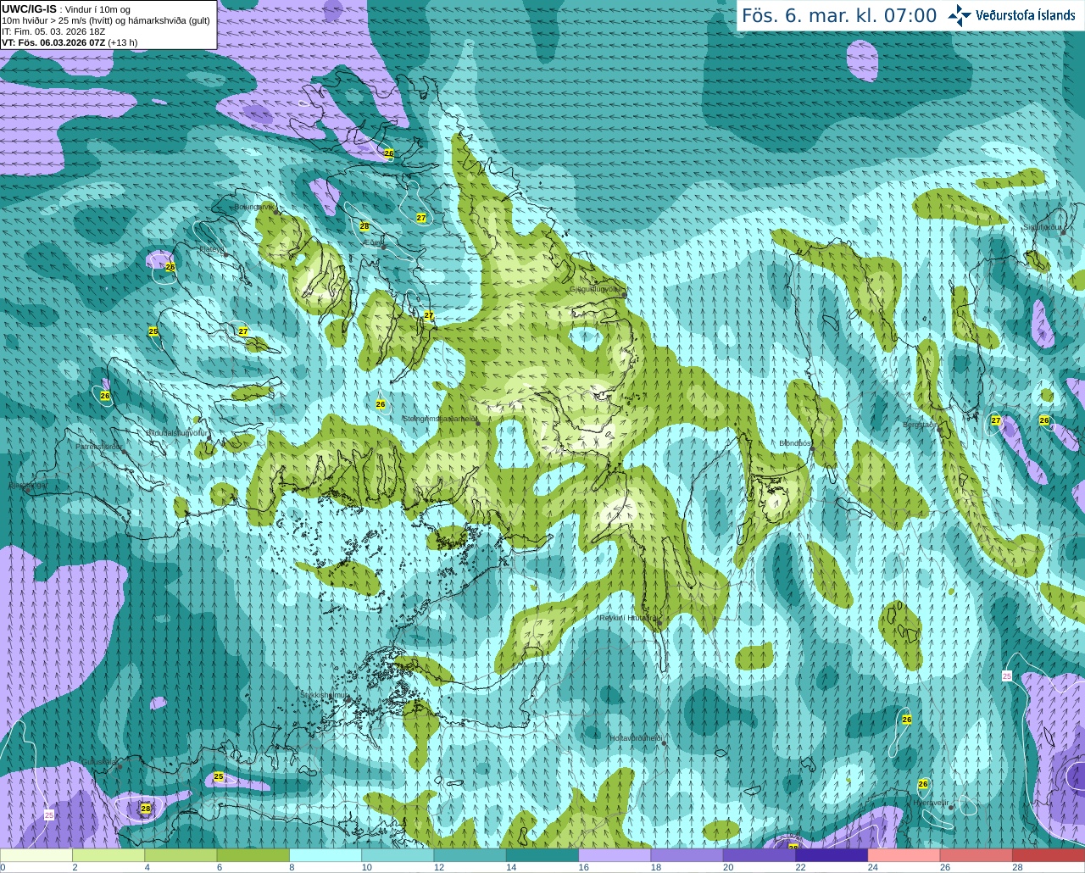The image size is (1085, 873).
Task: Click the Blönduós station label
Action: 795,443
